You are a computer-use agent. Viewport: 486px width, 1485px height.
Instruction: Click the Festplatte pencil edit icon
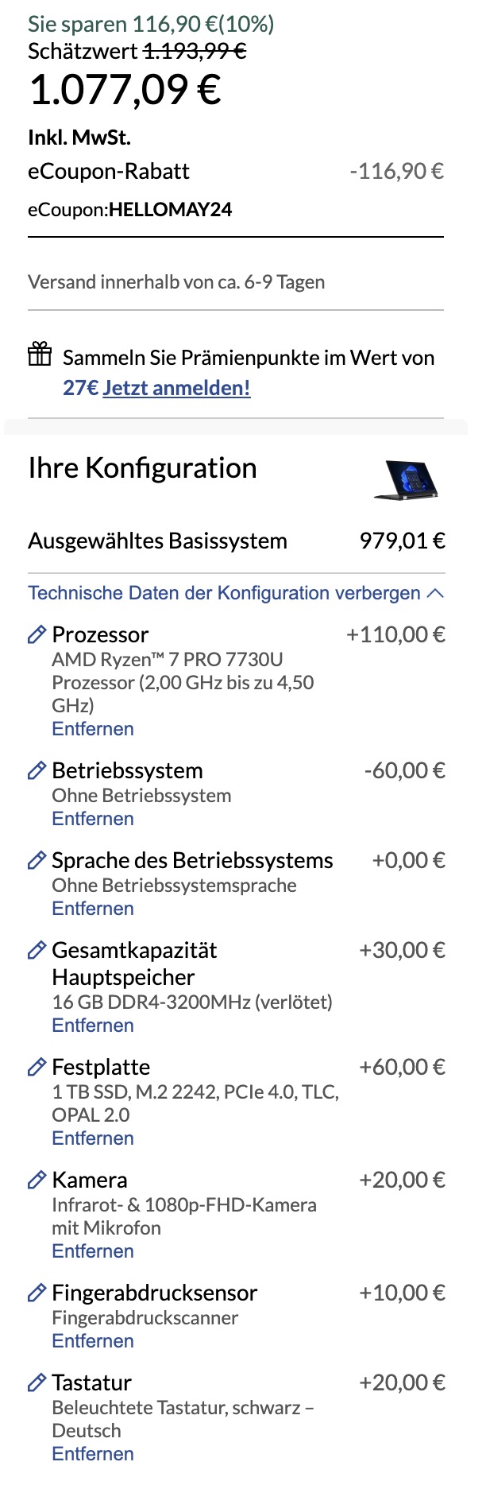coord(37,1067)
